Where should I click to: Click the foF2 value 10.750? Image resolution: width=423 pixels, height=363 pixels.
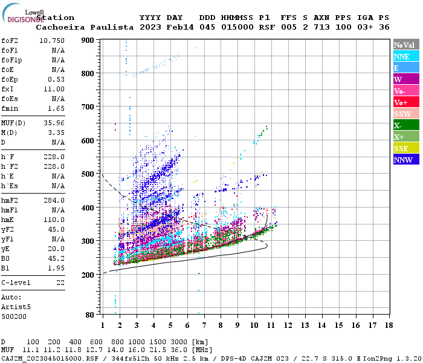[x=52, y=41]
